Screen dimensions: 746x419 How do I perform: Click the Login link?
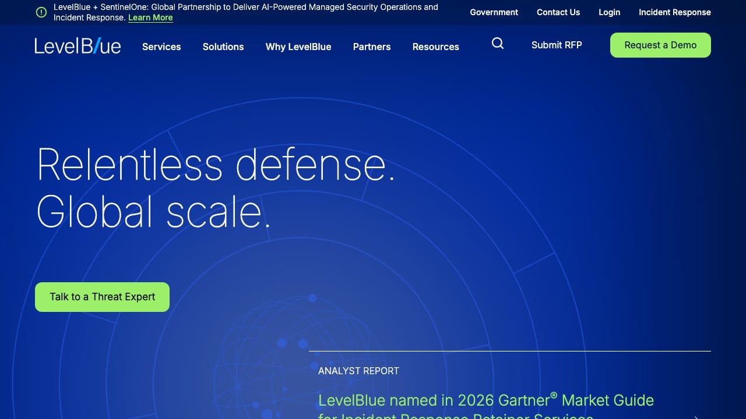[x=610, y=12]
